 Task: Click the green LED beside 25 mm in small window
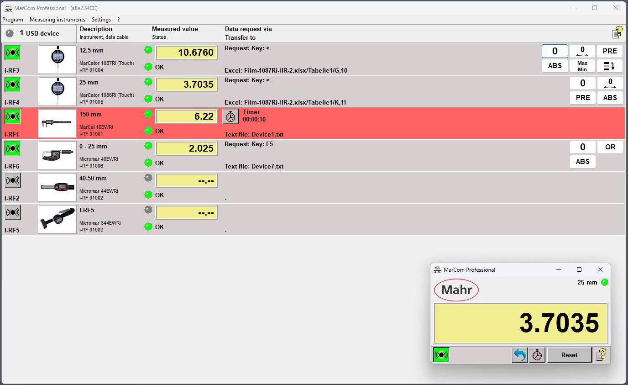[x=605, y=282]
